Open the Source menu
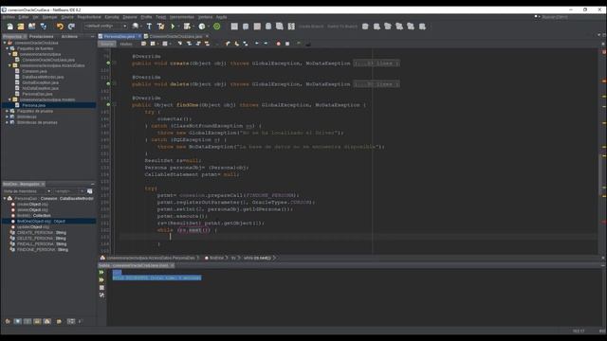The height and width of the screenshot is (341, 607). tap(67, 17)
